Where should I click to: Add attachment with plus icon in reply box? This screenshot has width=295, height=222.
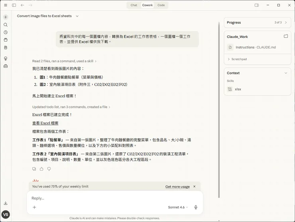(x=34, y=207)
